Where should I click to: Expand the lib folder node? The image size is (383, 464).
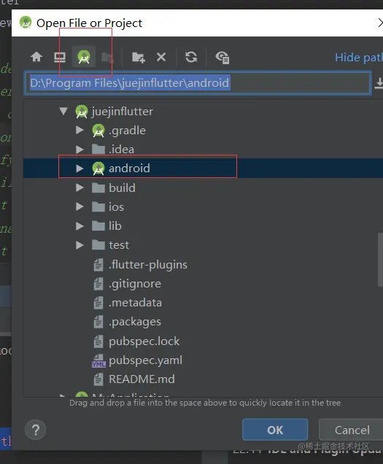click(x=80, y=225)
